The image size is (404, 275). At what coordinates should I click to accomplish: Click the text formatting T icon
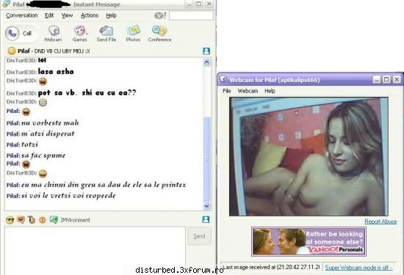(x=32, y=220)
